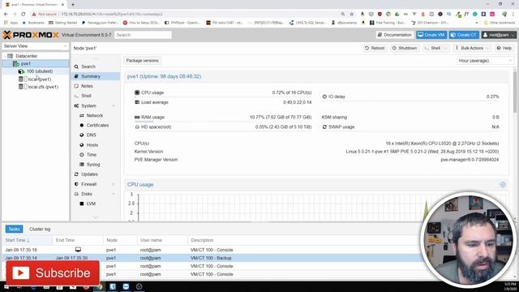Select local (pve1) storage
This screenshot has width=519, height=292.
click(40, 79)
